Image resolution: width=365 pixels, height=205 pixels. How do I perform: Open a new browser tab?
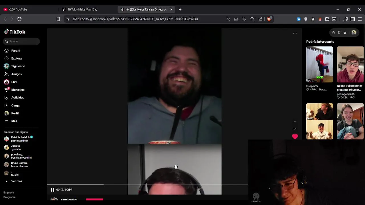180,9
